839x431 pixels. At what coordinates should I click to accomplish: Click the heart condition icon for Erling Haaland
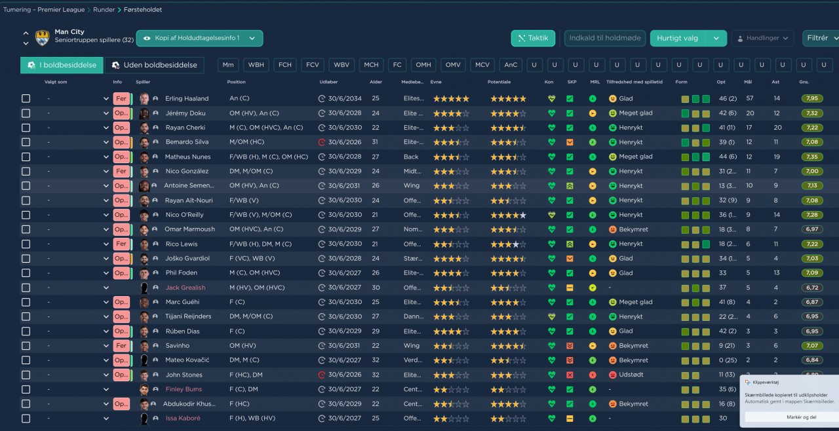[551, 99]
